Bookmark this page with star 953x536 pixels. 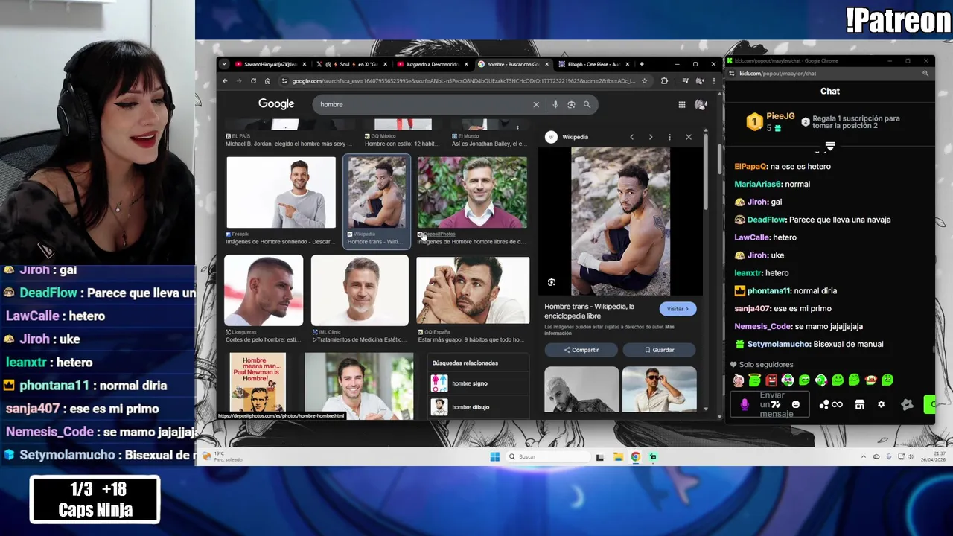tap(644, 81)
